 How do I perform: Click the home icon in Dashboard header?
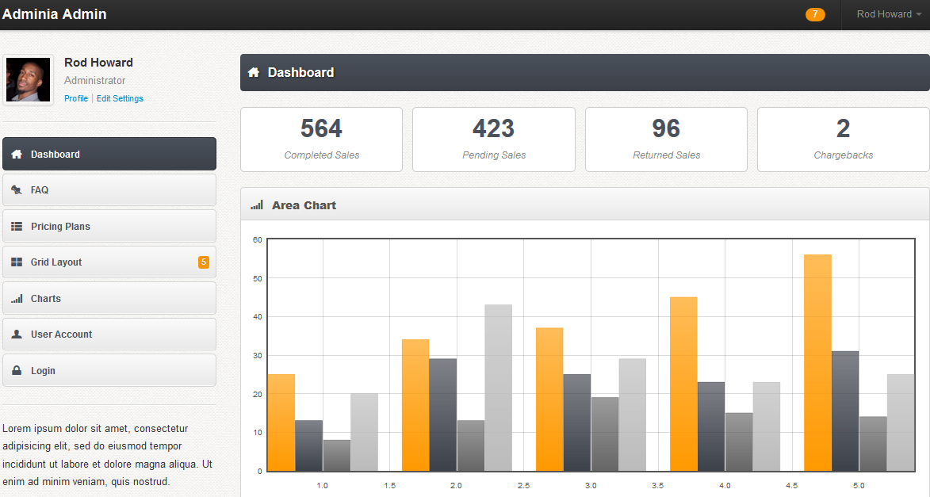coord(254,72)
